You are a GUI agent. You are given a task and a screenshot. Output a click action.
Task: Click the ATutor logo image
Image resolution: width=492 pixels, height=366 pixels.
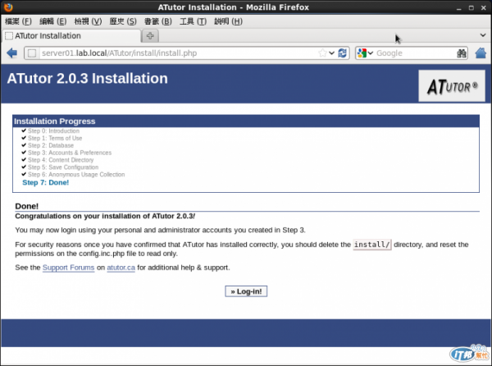[x=452, y=85]
